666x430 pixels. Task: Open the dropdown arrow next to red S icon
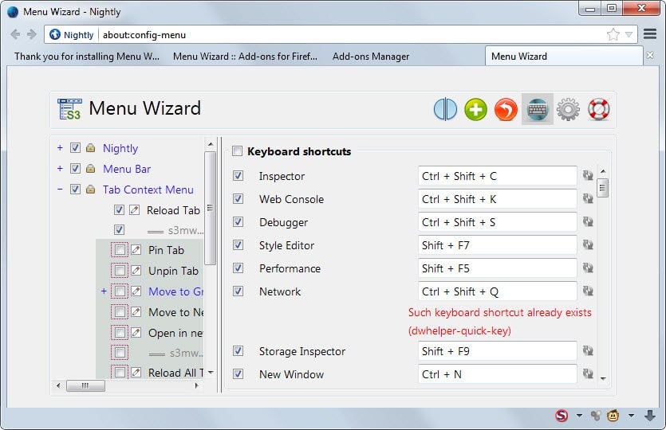click(x=579, y=416)
